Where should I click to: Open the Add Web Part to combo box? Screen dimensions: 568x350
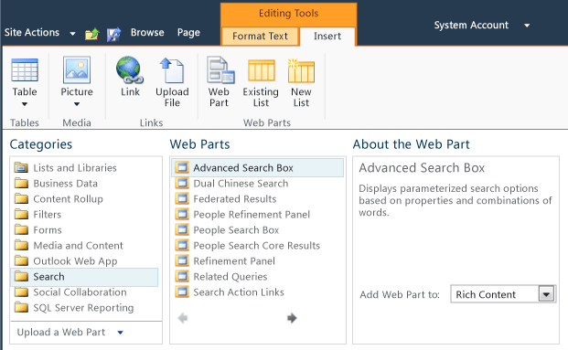click(503, 294)
